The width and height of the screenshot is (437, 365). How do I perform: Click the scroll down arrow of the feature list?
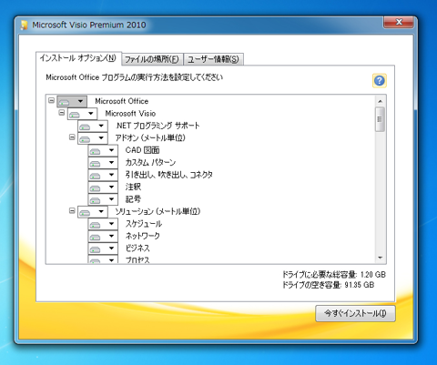click(x=380, y=258)
